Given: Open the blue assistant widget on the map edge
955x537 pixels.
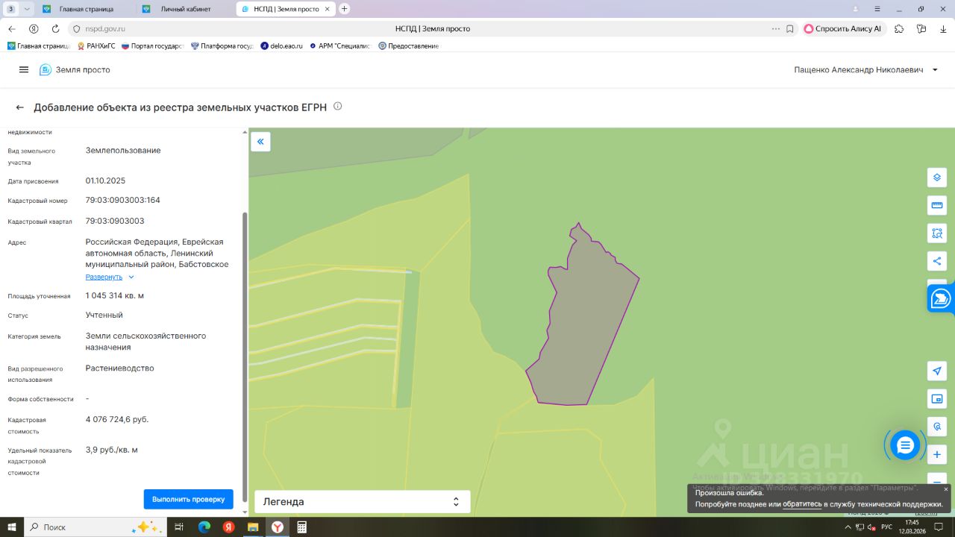Looking at the screenshot, I should [942, 298].
